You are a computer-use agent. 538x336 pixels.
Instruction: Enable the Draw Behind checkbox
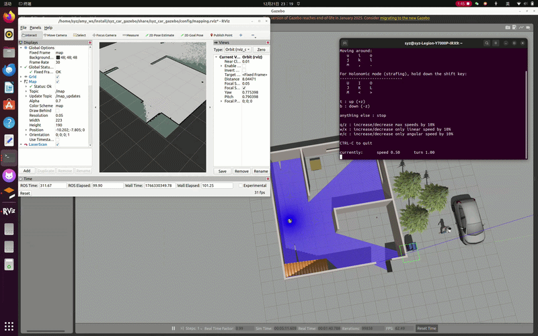point(57,111)
